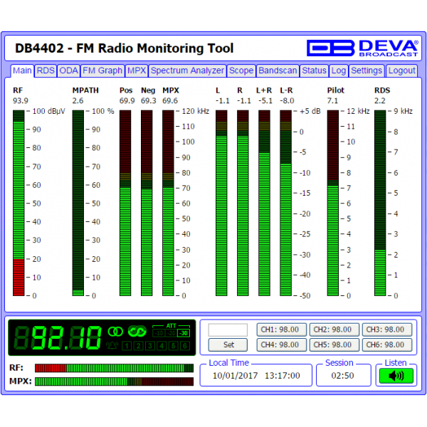
Task: Click the L-R value -8.0
Action: (287, 101)
